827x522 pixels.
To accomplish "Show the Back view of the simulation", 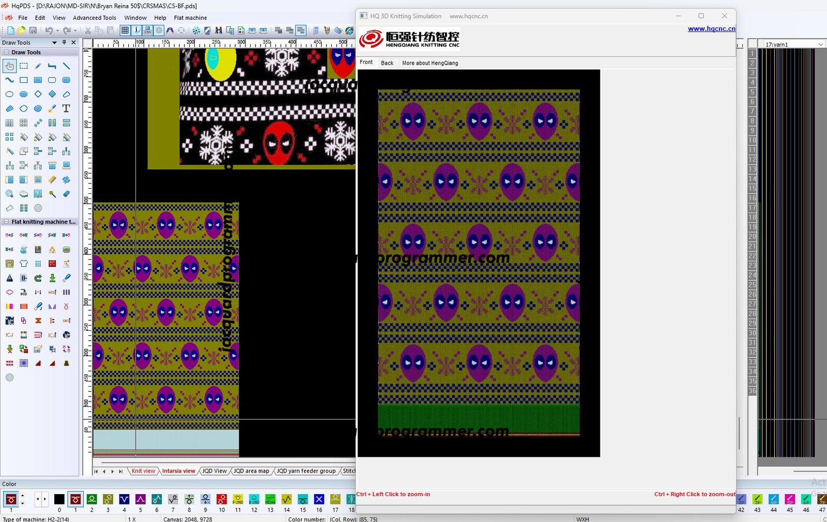I will tap(387, 63).
